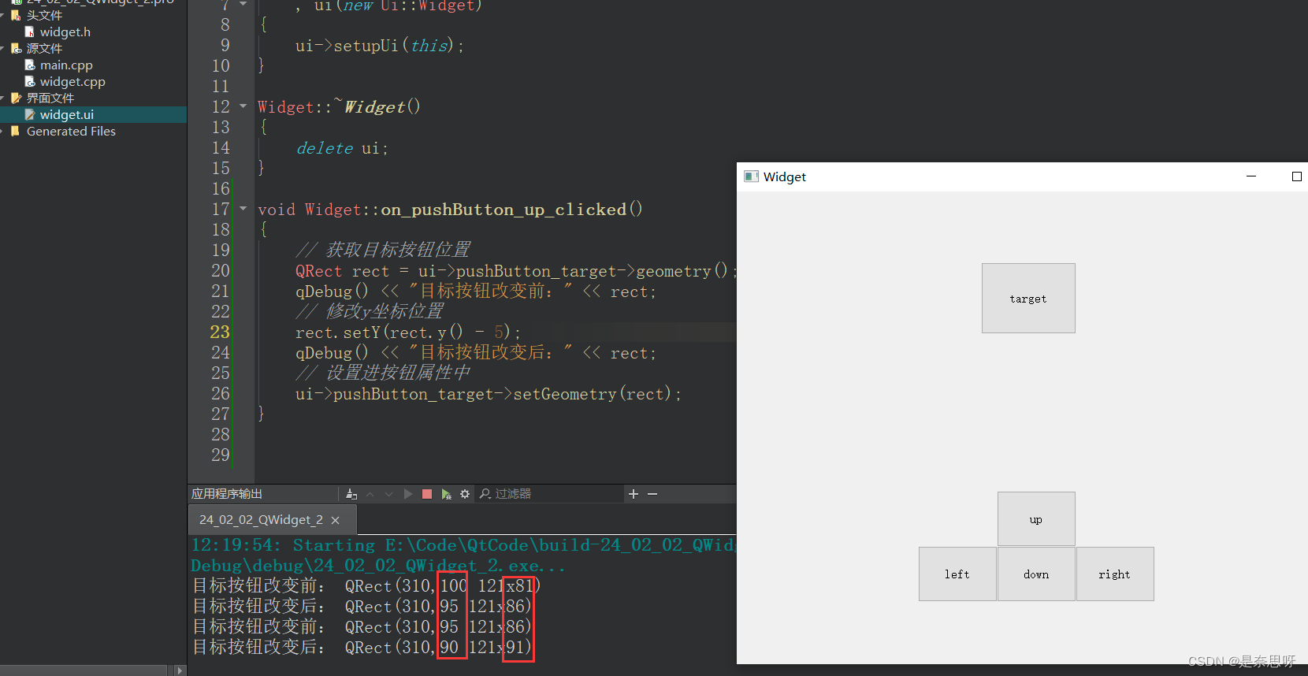The image size is (1308, 676).
Task: Click the target button in Widget window
Action: pyautogui.click(x=1028, y=298)
